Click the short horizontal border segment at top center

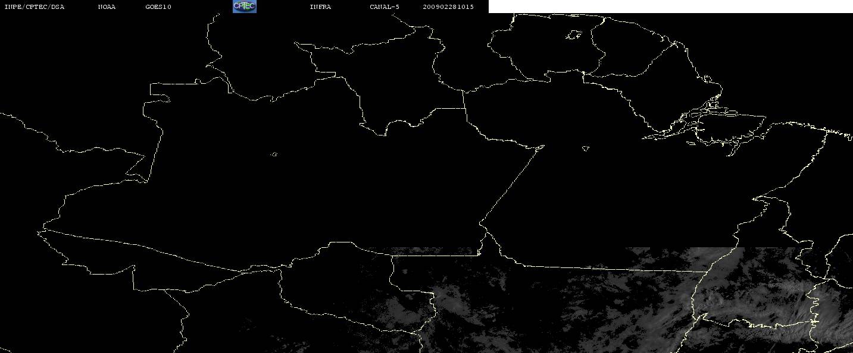point(449,108)
